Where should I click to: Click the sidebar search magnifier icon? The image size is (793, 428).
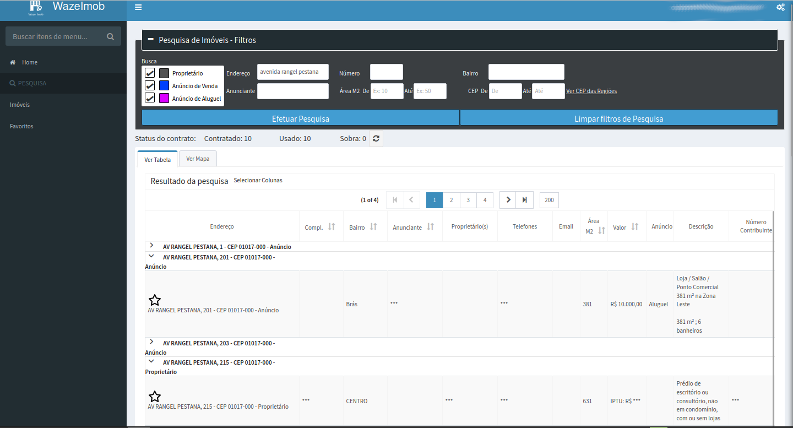tap(110, 37)
